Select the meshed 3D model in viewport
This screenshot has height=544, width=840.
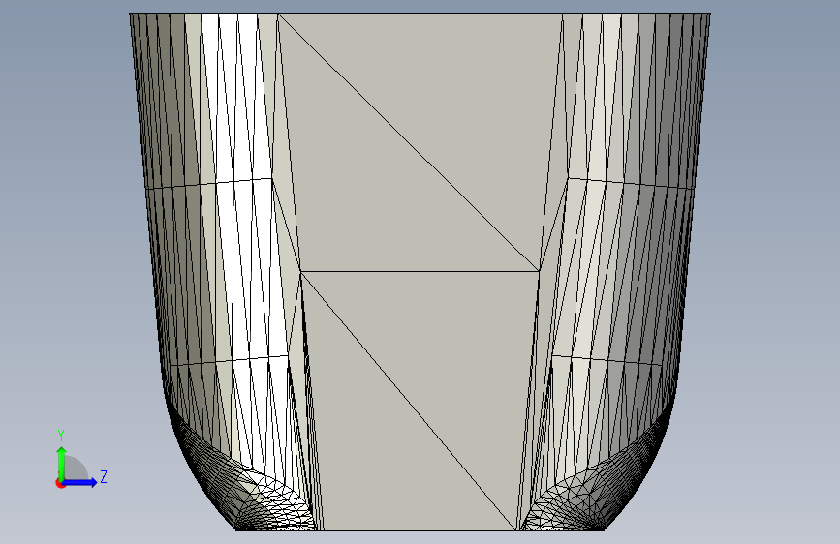click(x=420, y=272)
